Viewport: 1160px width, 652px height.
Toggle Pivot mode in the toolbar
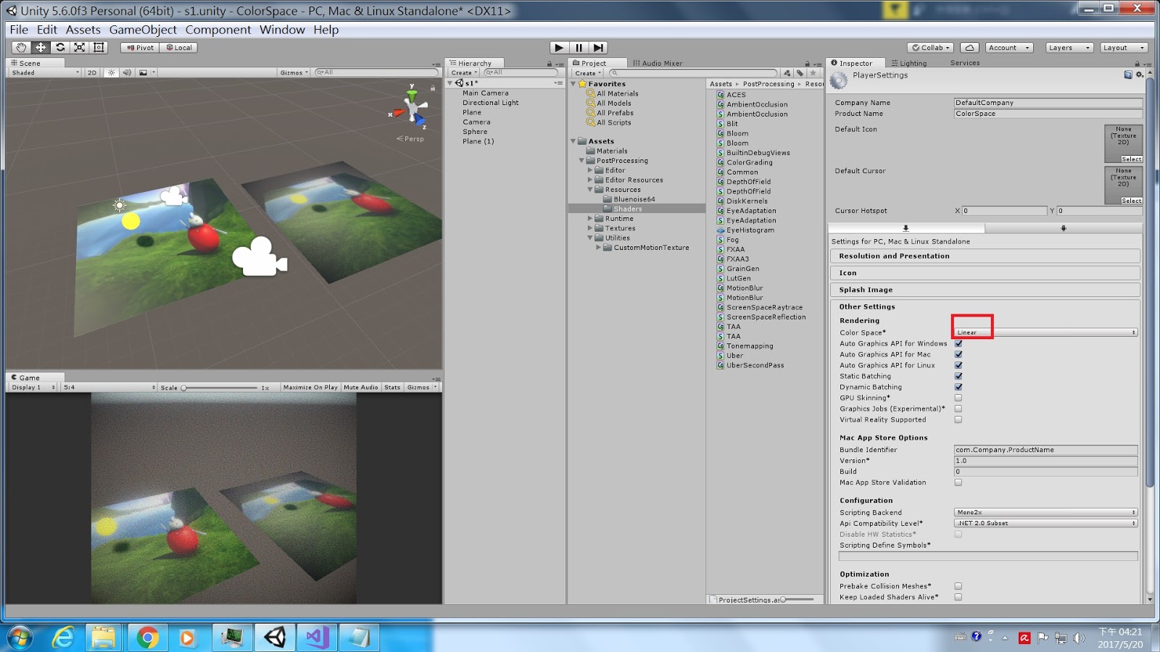138,47
